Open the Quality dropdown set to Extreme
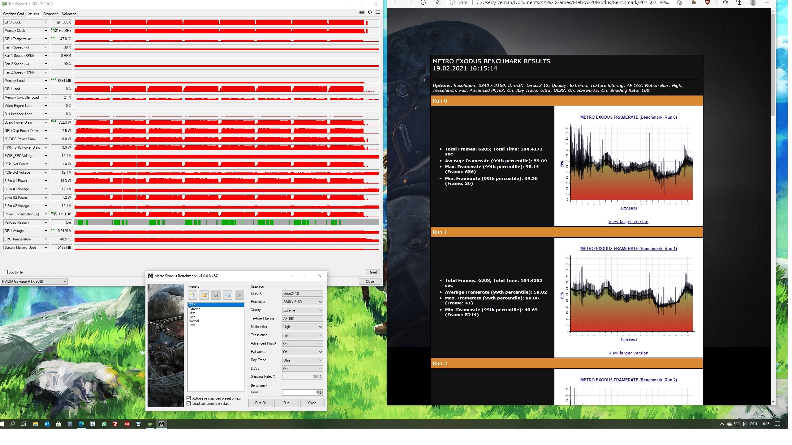This screenshot has height=445, width=792. click(x=302, y=310)
